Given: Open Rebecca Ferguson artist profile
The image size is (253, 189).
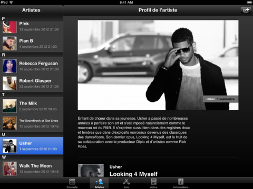Looking at the screenshot, I should [x=32, y=66].
